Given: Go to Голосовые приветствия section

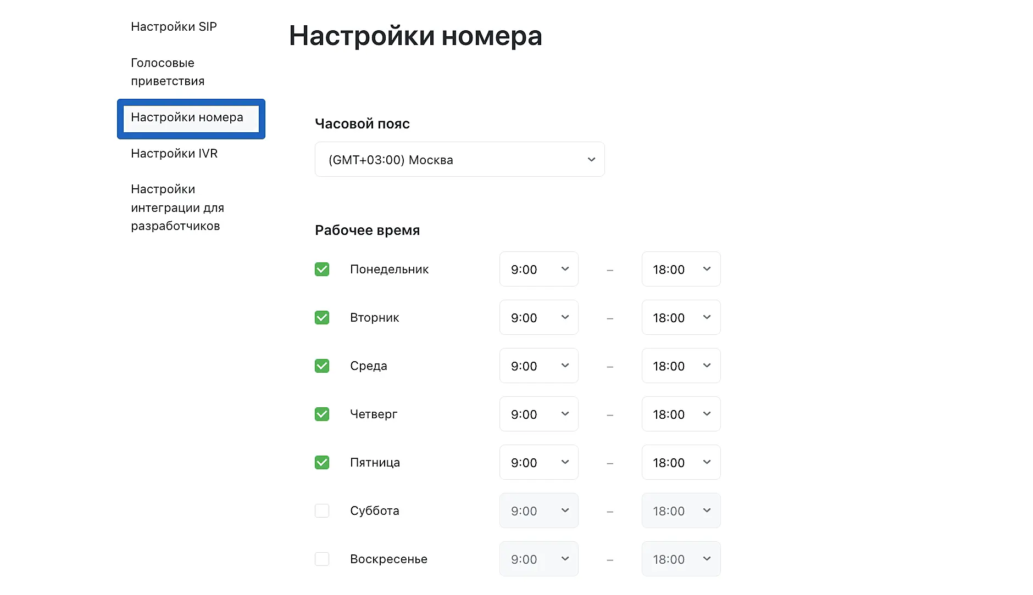Looking at the screenshot, I should coord(167,72).
